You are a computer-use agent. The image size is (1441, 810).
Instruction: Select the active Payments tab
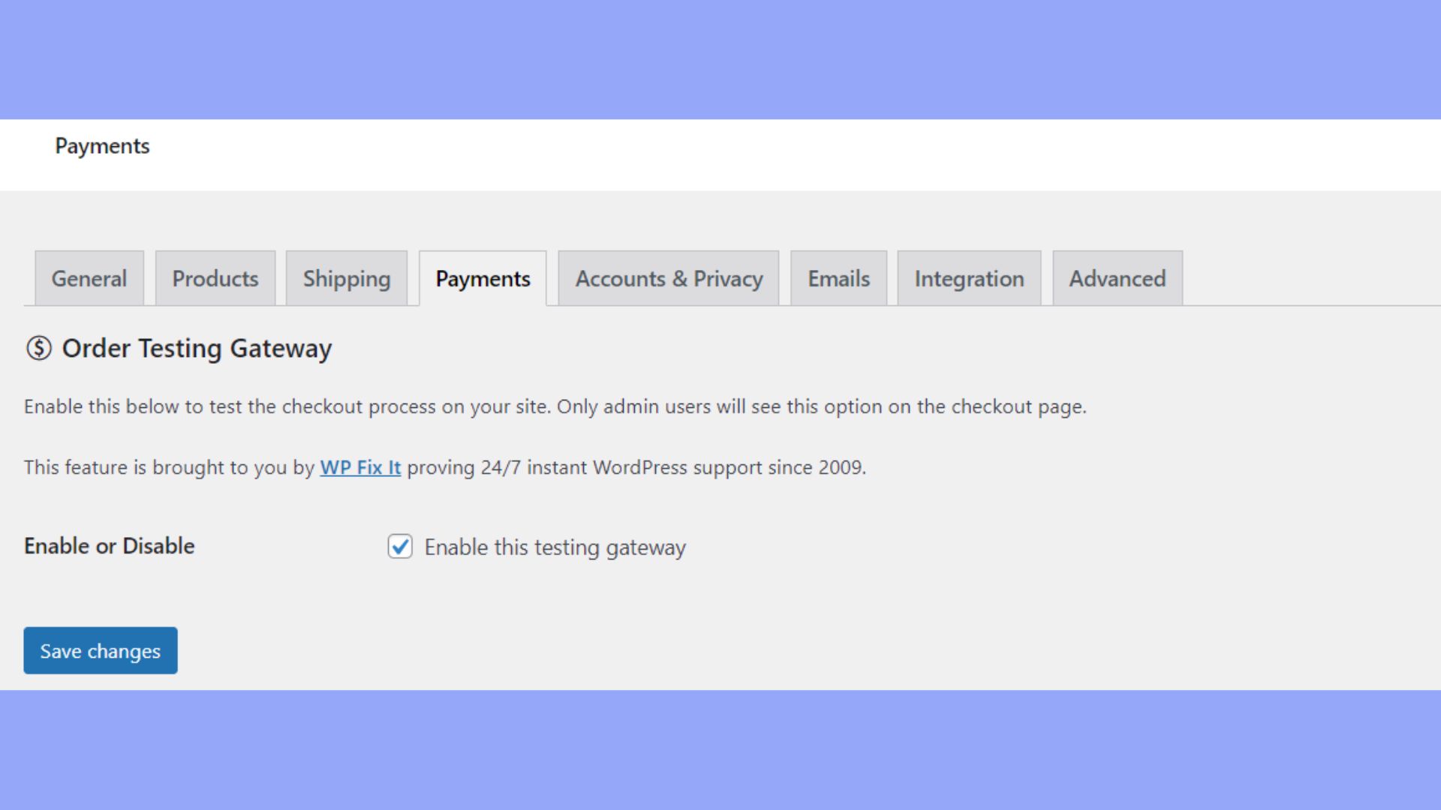pos(483,279)
